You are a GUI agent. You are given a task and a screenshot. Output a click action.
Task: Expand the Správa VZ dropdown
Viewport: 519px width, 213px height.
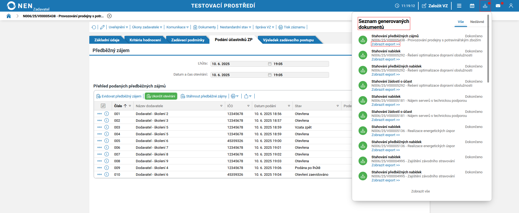coord(265,27)
